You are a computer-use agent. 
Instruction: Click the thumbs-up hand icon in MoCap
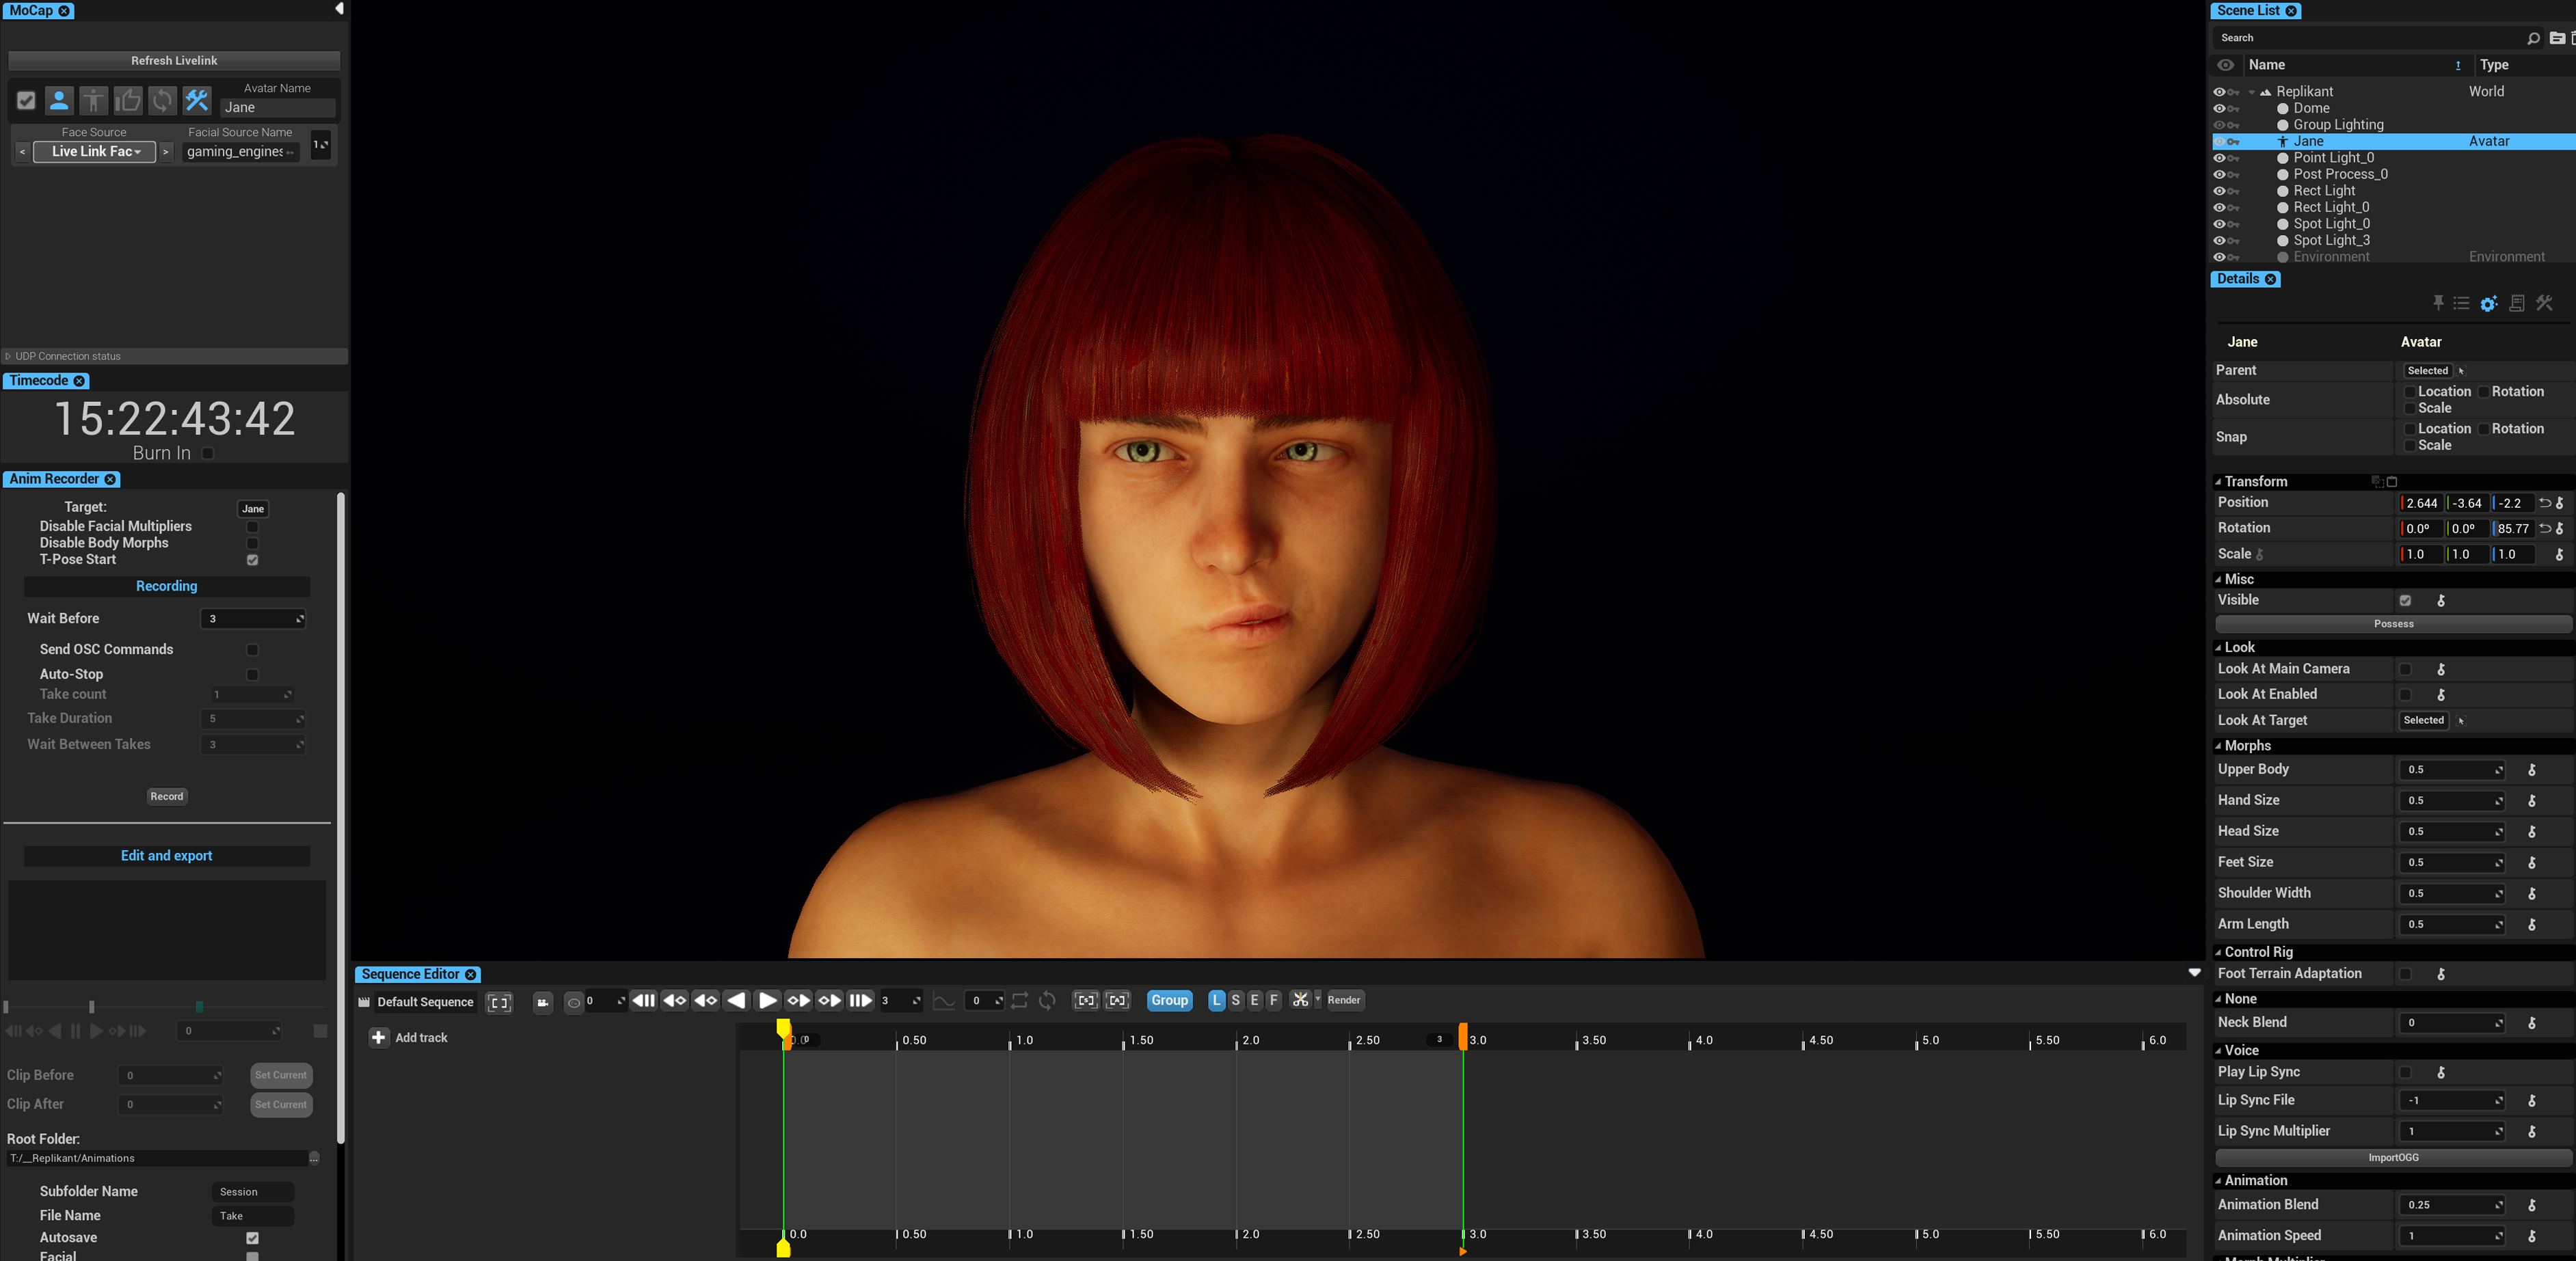coord(127,100)
